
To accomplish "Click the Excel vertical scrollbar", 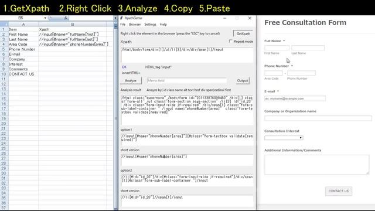I will tap(115, 118).
